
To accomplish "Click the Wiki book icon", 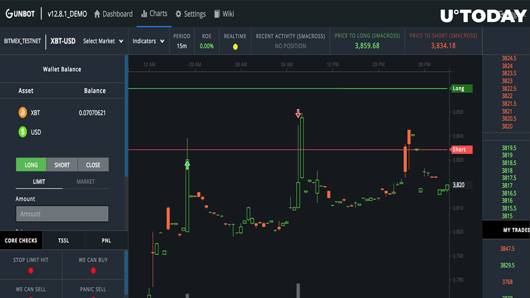I will click(217, 14).
